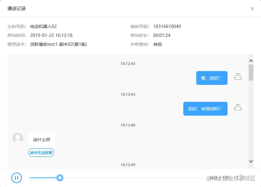261x187 pixels.
Task: Close the 通话记录 dialog
Action: [252, 9]
